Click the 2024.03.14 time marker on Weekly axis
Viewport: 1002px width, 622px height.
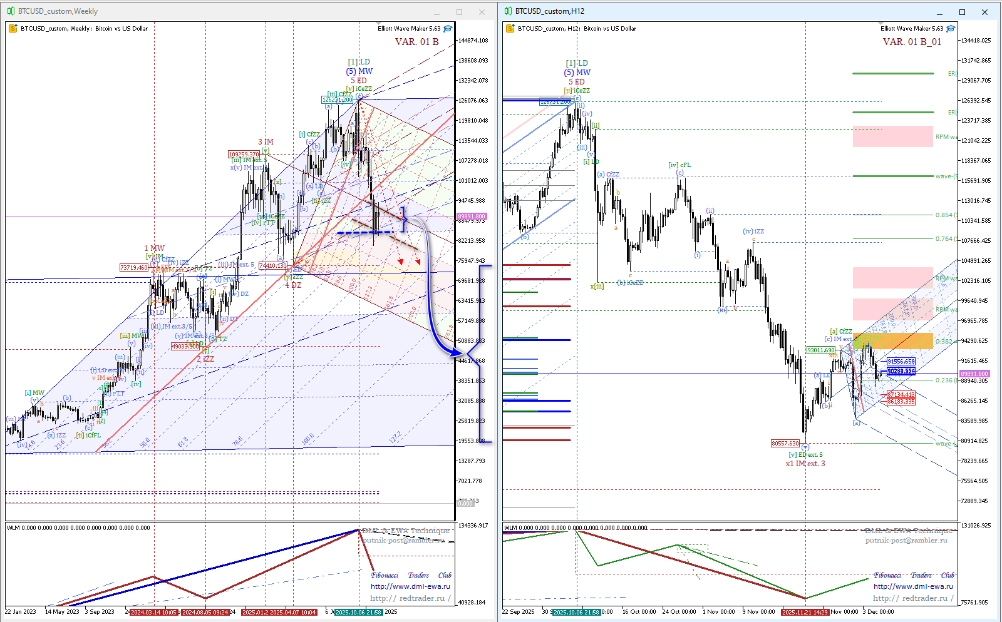(x=154, y=612)
